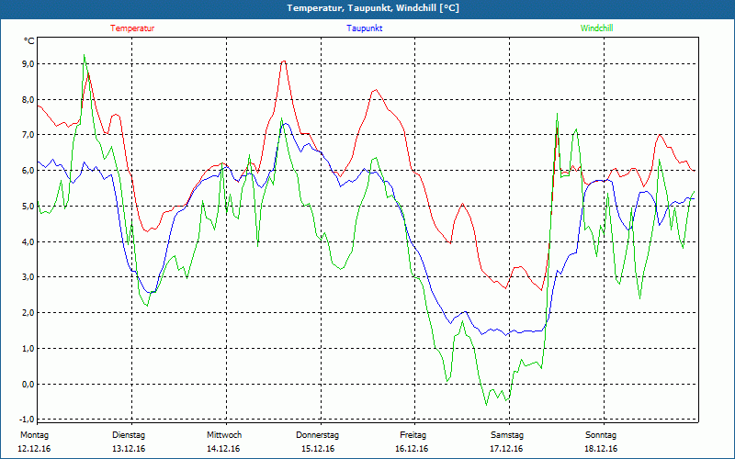Click the 2,0 y-axis value
Viewport: 735px width, 459px height.
[x=28, y=312]
